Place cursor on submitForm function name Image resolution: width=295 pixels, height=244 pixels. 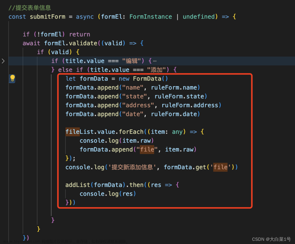47,17
